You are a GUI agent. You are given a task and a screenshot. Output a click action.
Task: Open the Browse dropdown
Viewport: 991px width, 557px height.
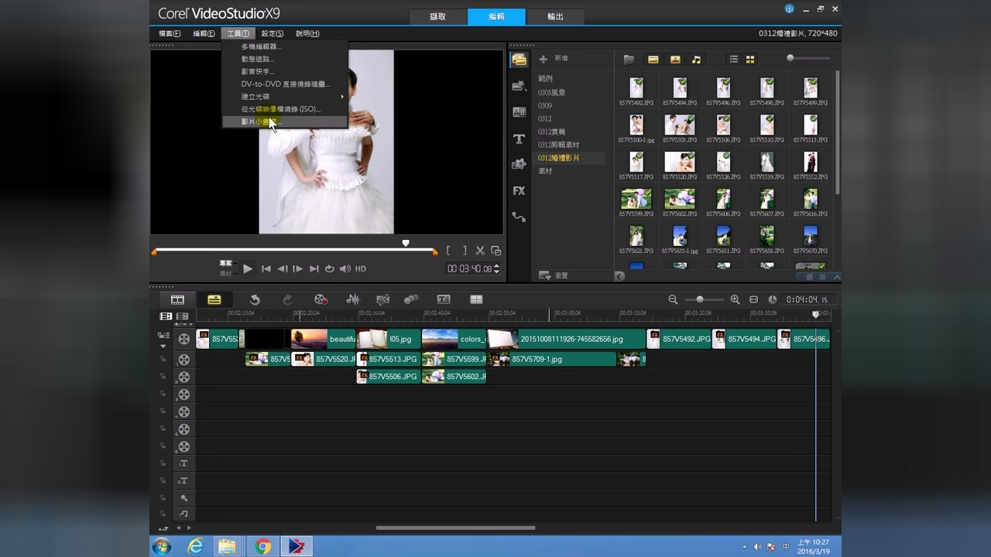tap(554, 275)
